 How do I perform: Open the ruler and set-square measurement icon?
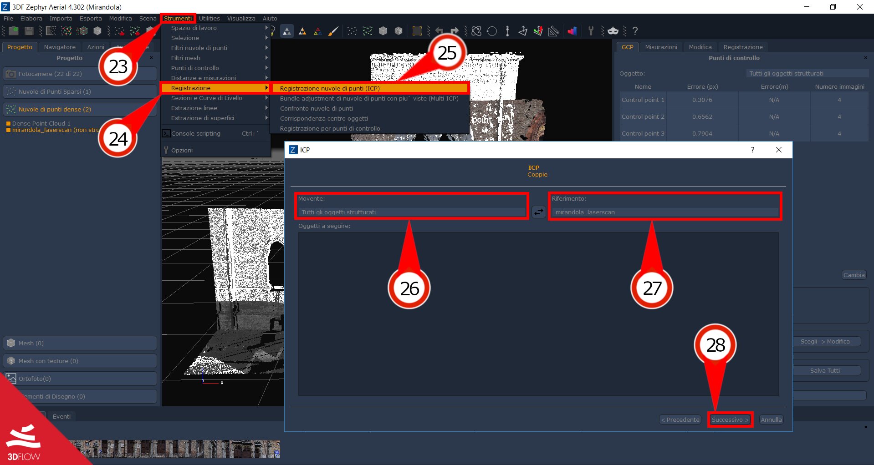(554, 31)
